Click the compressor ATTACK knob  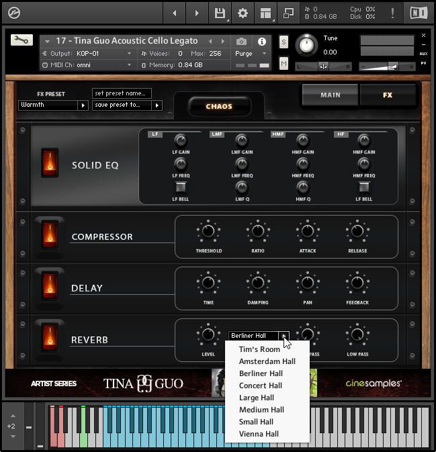pyautogui.click(x=308, y=231)
